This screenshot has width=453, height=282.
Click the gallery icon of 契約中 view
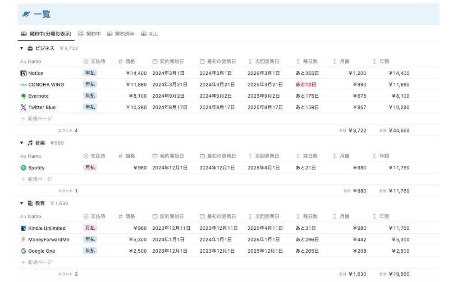pos(81,34)
